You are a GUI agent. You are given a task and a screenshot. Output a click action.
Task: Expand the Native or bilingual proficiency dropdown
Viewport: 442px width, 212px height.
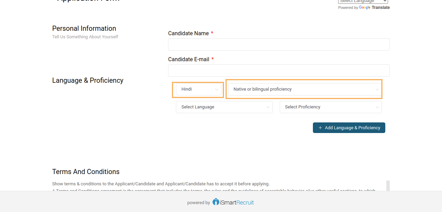[x=305, y=89]
